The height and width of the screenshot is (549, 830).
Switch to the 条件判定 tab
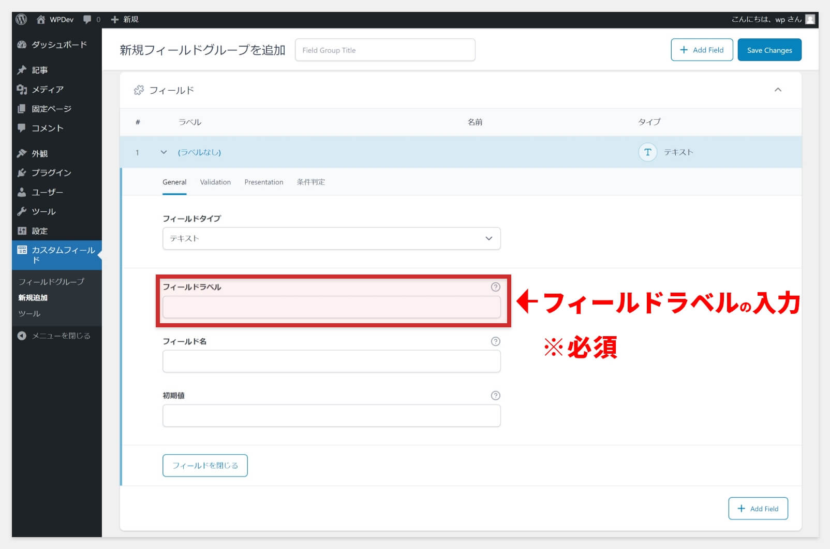(x=311, y=182)
